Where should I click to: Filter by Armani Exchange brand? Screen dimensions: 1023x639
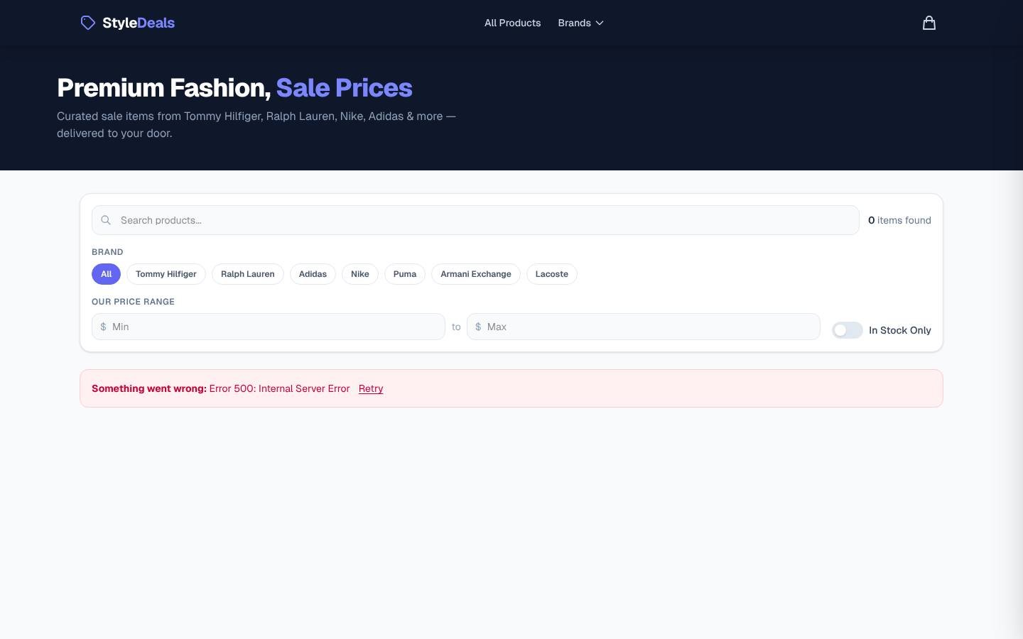click(x=476, y=274)
